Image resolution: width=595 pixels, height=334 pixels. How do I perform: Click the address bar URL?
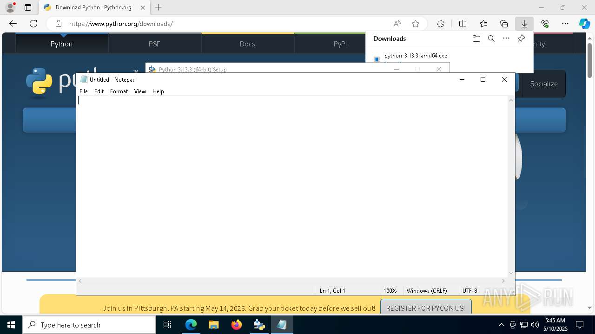coord(121,24)
